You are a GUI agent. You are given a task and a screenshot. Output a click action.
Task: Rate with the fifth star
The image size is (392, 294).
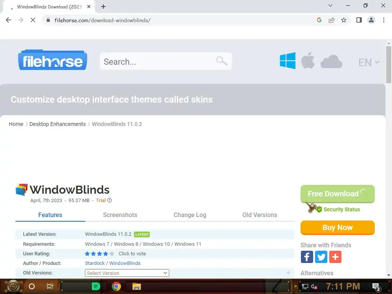click(x=111, y=254)
